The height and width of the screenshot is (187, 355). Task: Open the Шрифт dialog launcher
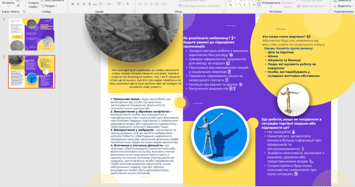pos(133,11)
